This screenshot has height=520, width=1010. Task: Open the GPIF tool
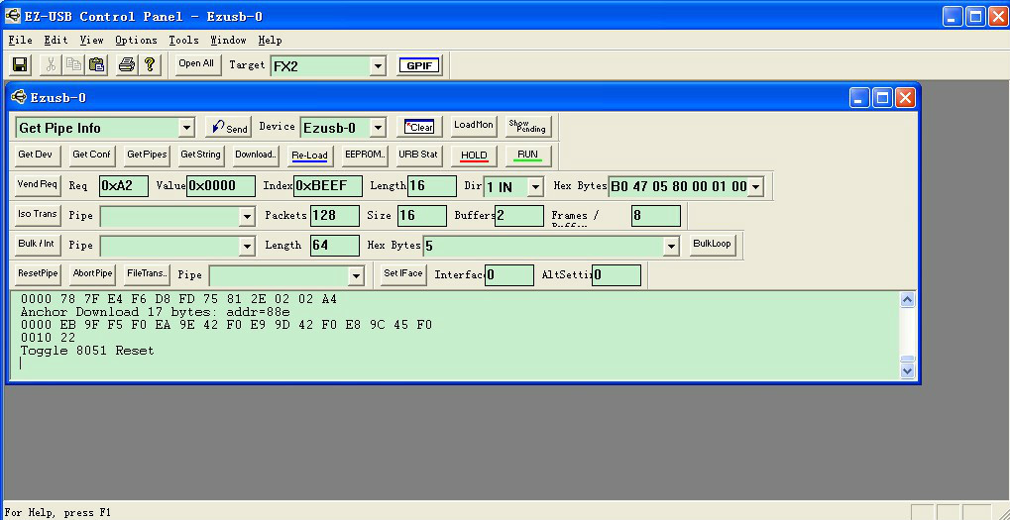point(419,65)
